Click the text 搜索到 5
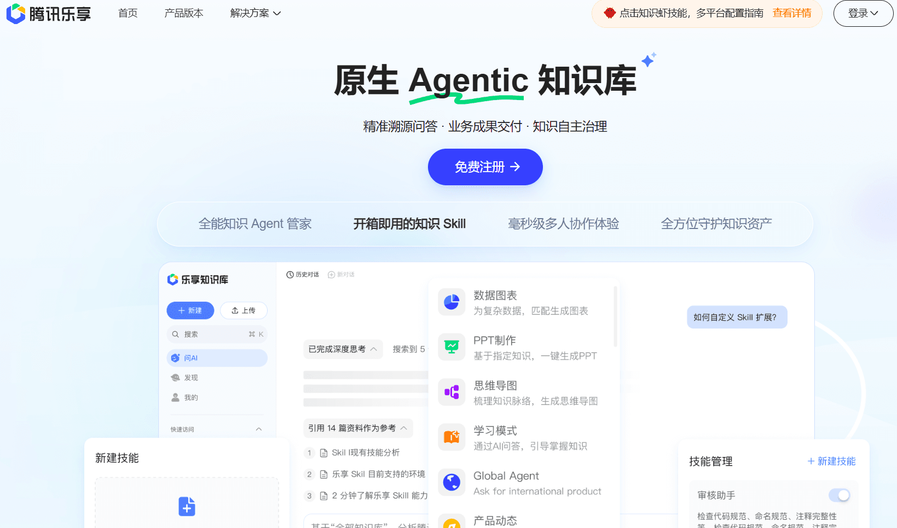 [409, 349]
